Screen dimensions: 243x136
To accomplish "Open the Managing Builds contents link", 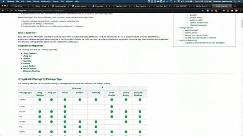I will [186, 28].
